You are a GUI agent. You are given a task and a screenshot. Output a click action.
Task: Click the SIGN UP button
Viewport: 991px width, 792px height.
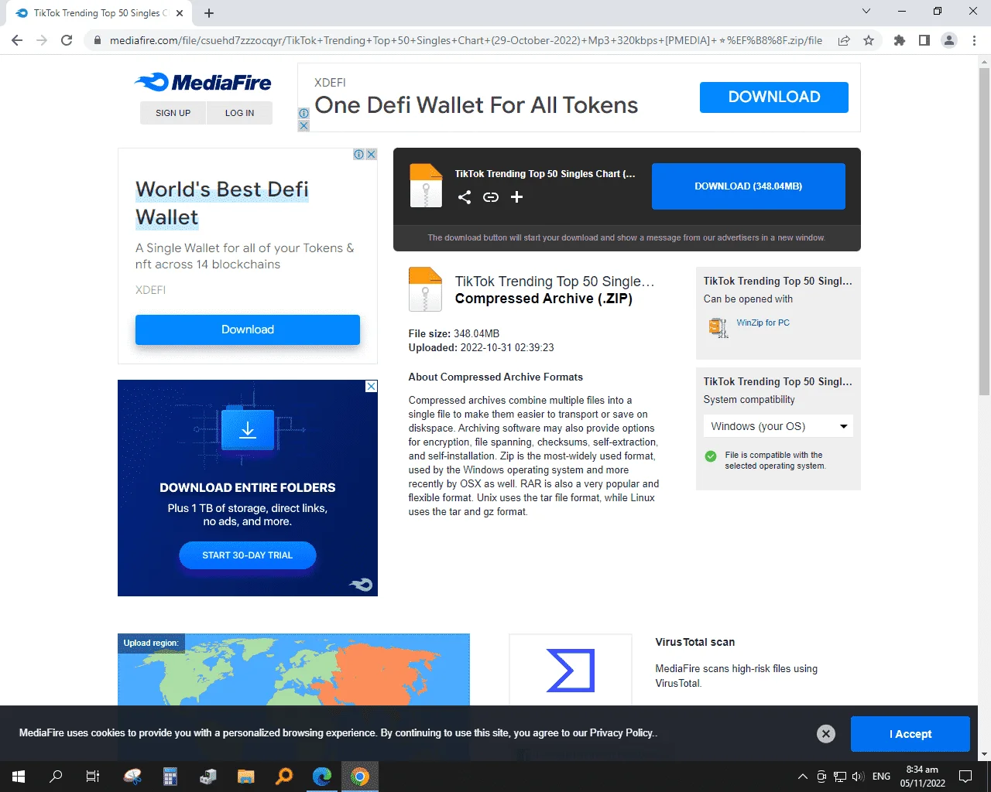pos(173,113)
